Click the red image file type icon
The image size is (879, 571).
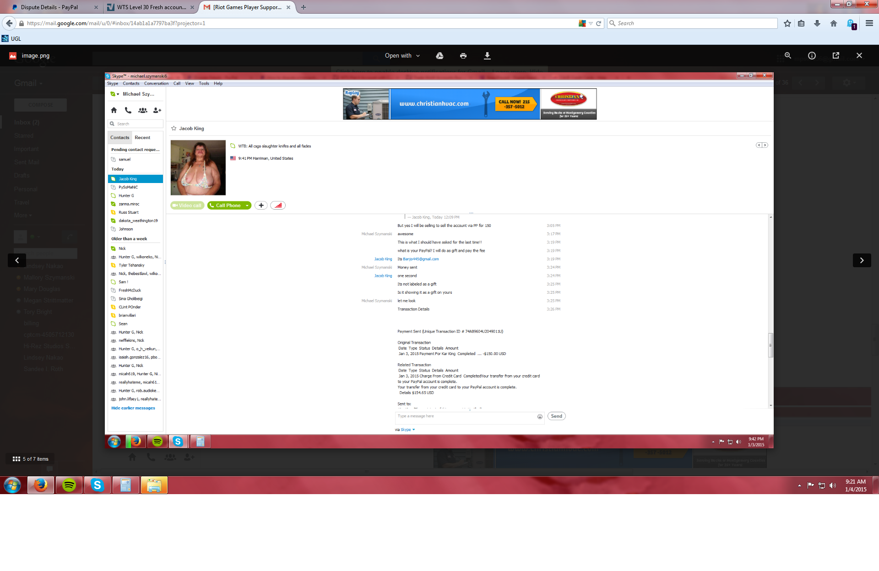click(x=13, y=56)
